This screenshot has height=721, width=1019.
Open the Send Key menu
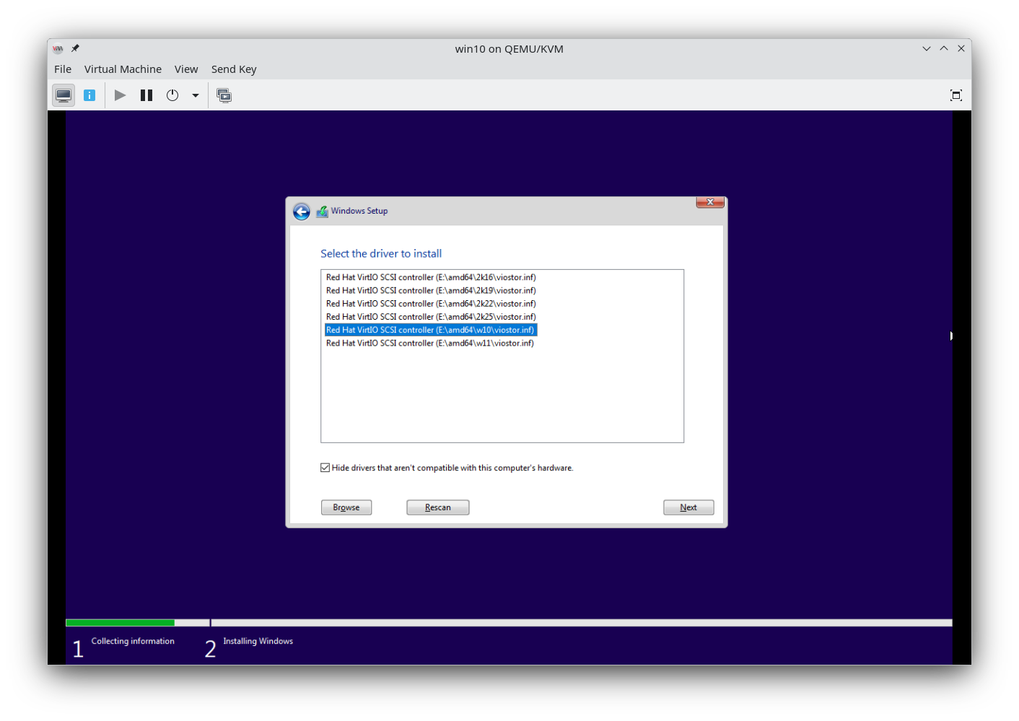pos(234,69)
